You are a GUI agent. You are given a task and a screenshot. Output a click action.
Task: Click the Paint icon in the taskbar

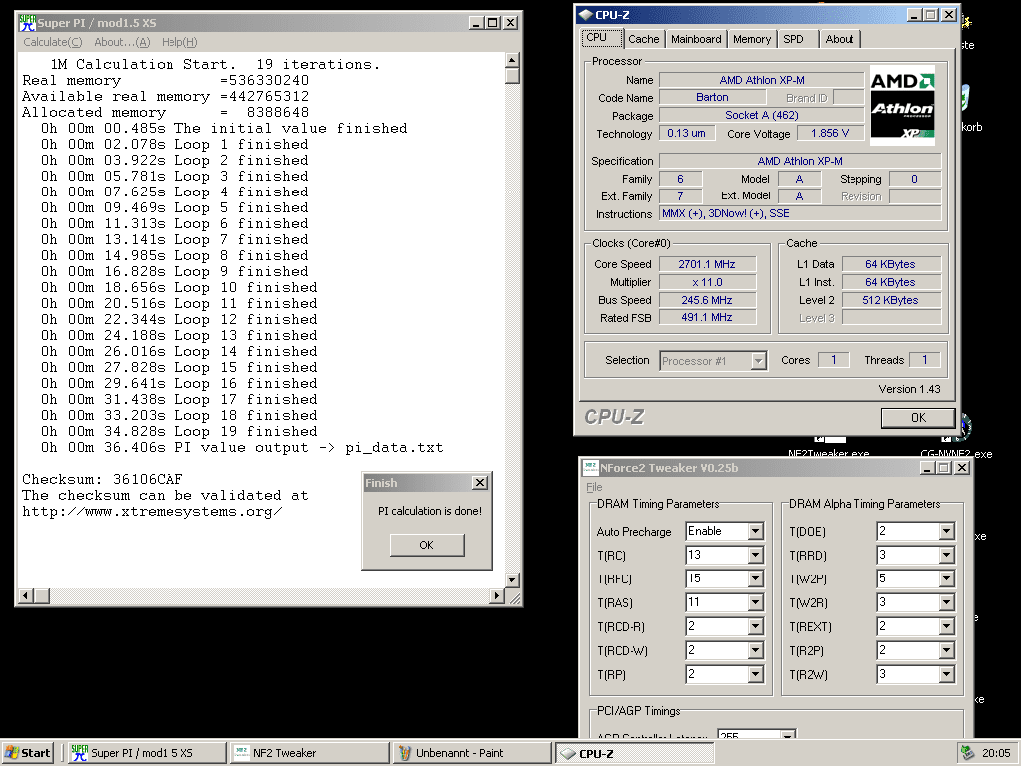coord(405,753)
